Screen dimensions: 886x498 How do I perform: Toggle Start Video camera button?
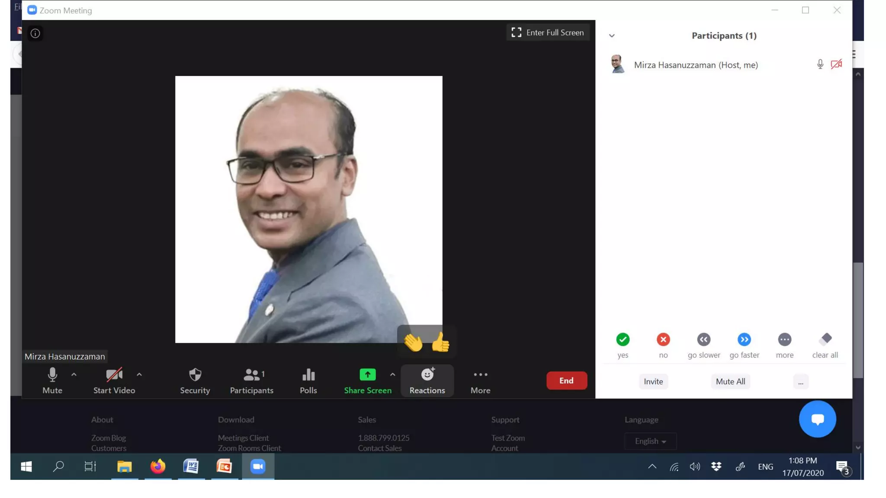pos(114,380)
